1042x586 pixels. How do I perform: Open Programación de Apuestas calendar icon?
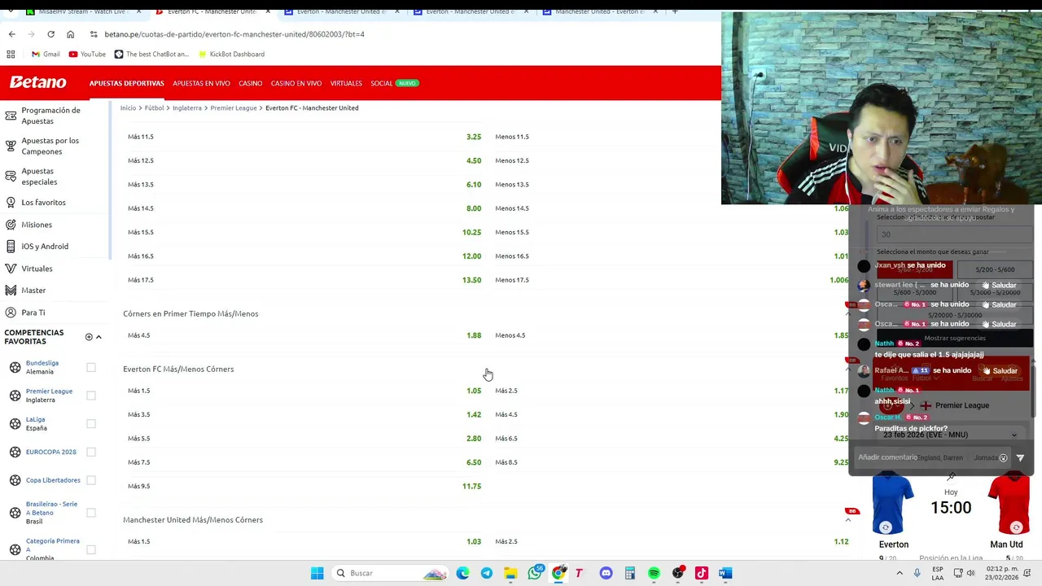11,116
